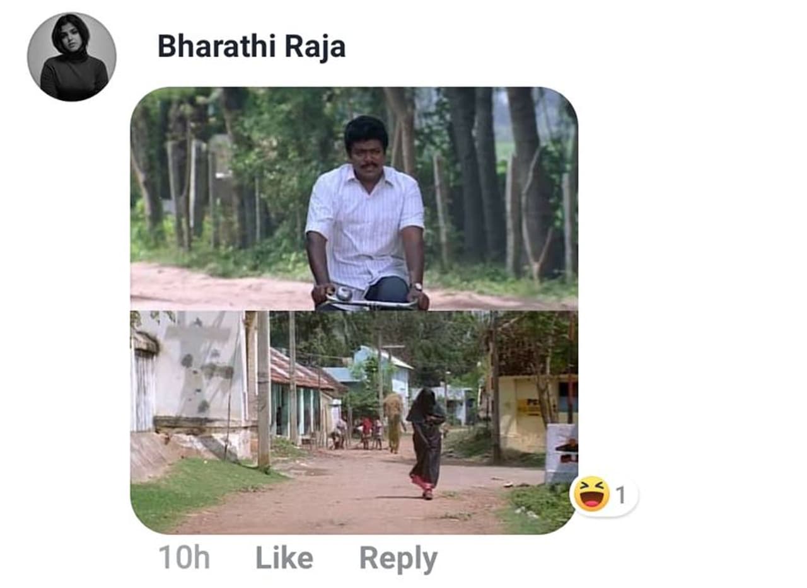Open the Bharathi Raja username link
The image size is (807, 588).
tap(251, 46)
